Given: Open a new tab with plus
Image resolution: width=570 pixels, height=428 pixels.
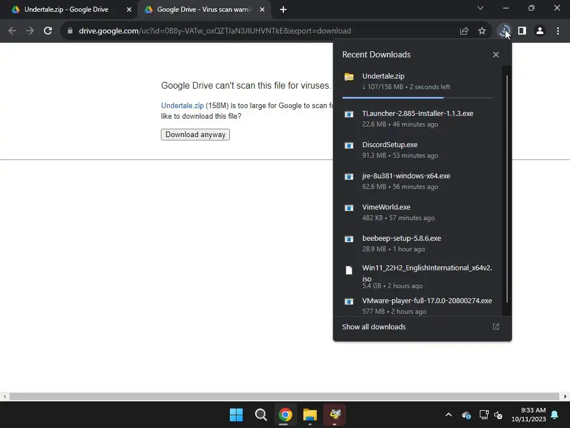Looking at the screenshot, I should tap(283, 9).
